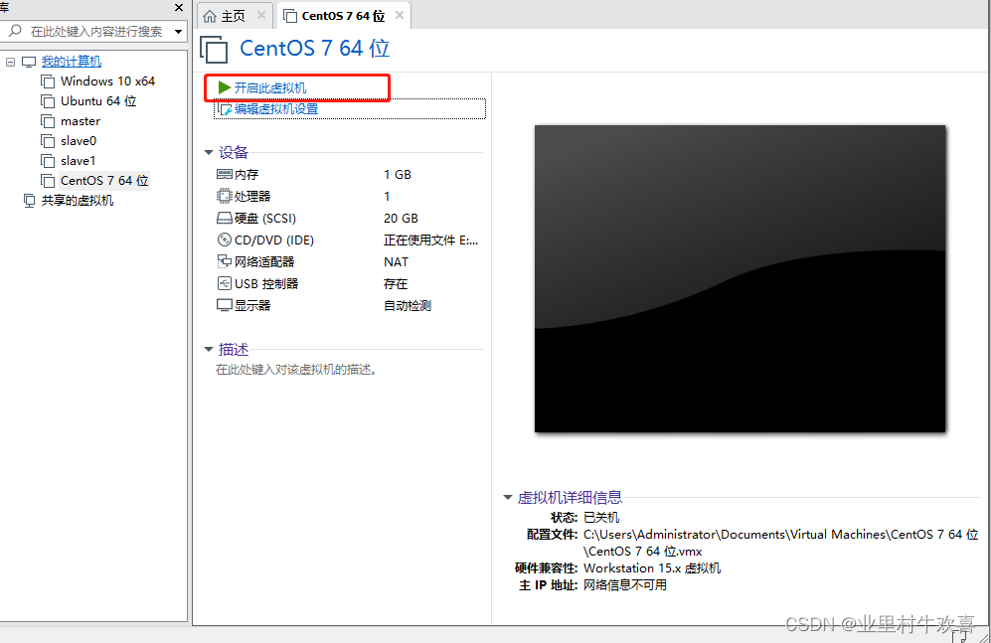Open the 显示器 device entry
This screenshot has height=643, width=991.
pos(252,305)
